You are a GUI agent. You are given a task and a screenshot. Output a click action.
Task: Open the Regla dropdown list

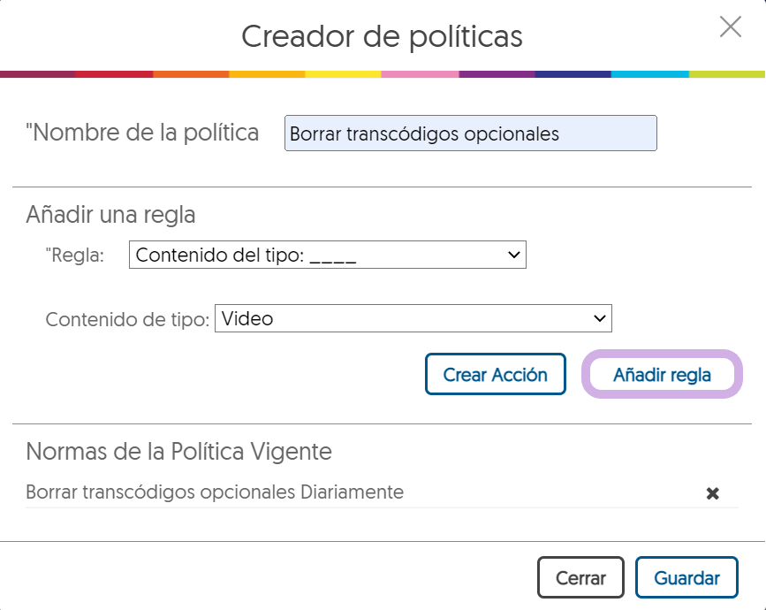coord(327,255)
